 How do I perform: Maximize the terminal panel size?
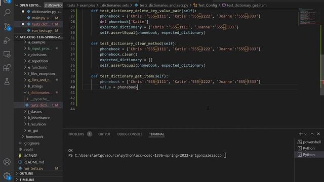(312, 134)
